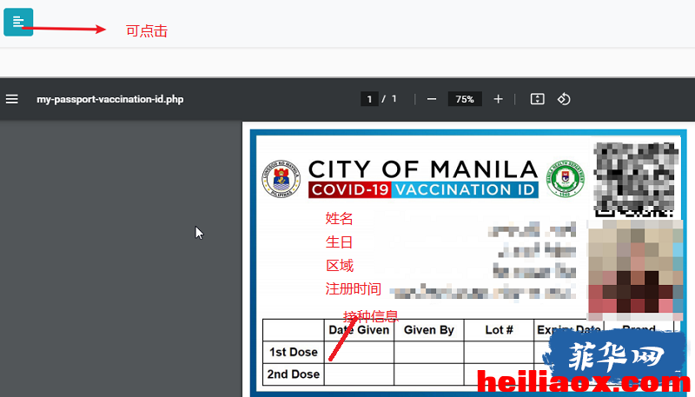Click the 75% zoom level field
The height and width of the screenshot is (397, 695).
(465, 99)
